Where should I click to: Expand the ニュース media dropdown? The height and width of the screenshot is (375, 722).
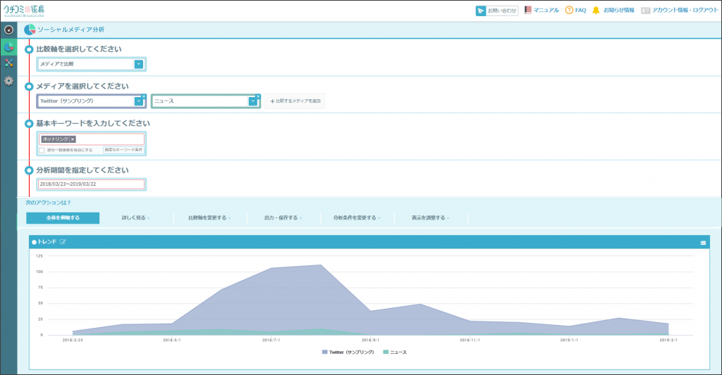tap(252, 101)
